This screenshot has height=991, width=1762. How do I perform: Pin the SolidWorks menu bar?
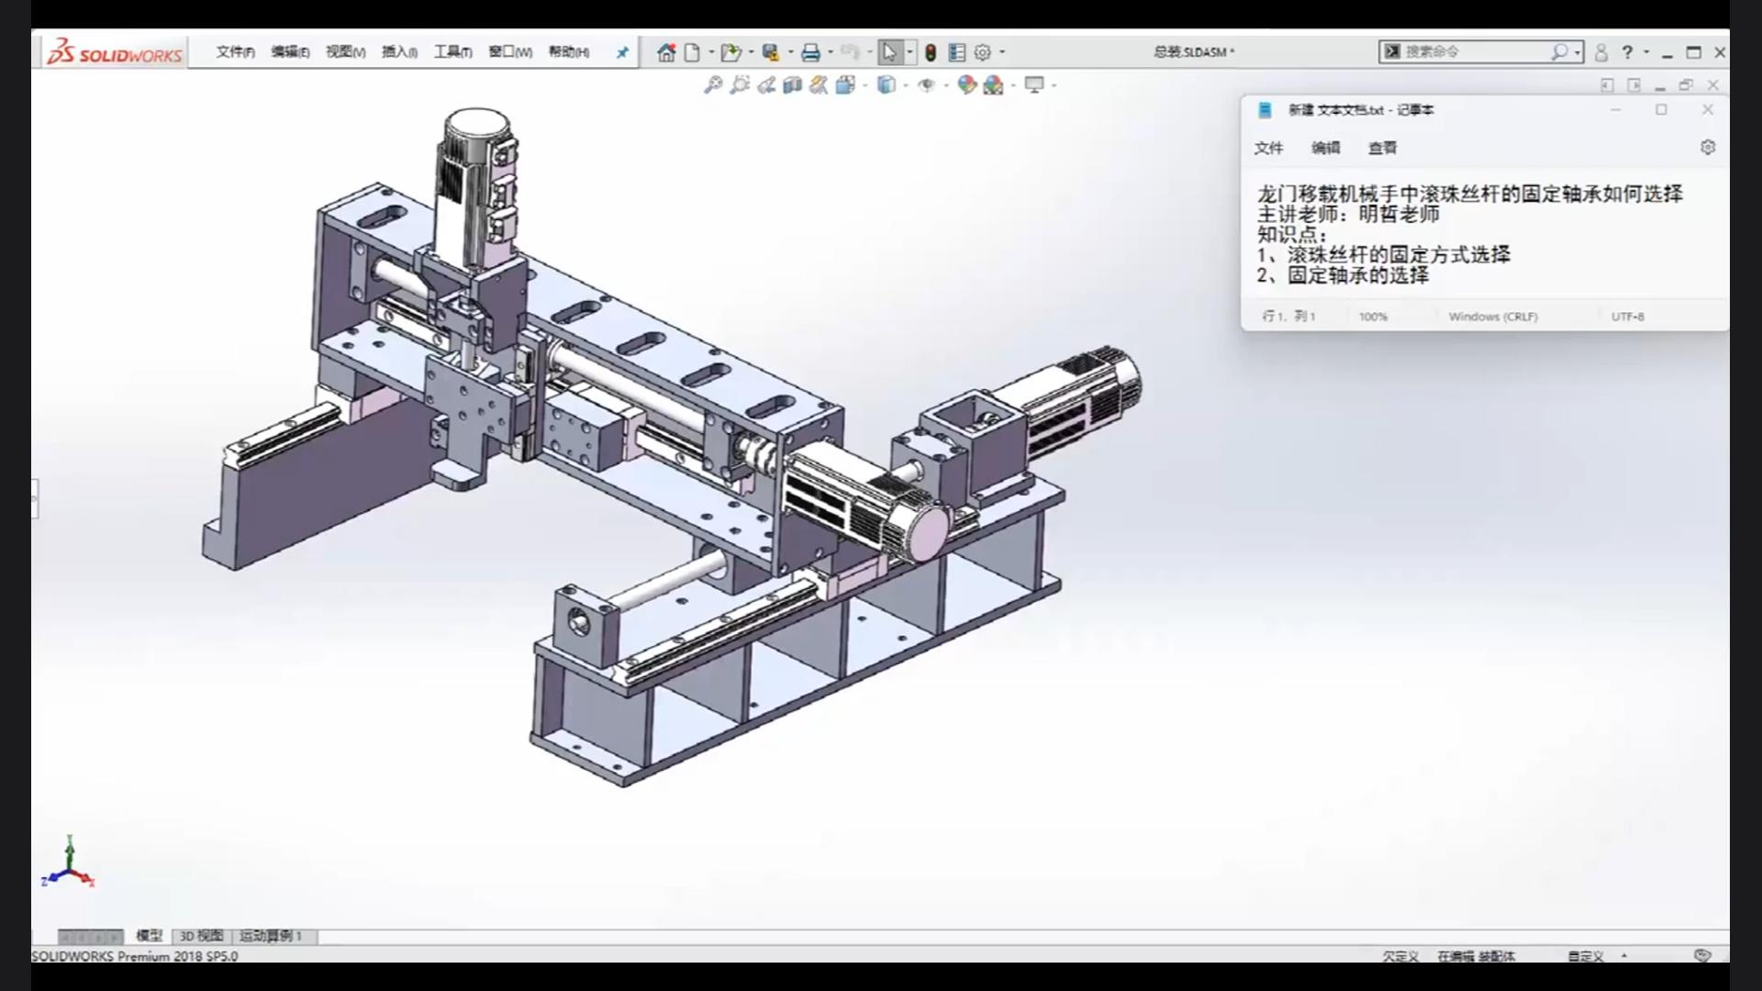[622, 52]
